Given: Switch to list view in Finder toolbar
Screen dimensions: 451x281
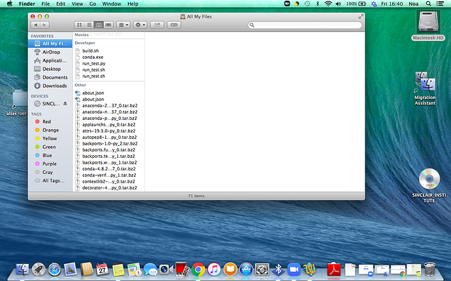Looking at the screenshot, I should (89, 25).
